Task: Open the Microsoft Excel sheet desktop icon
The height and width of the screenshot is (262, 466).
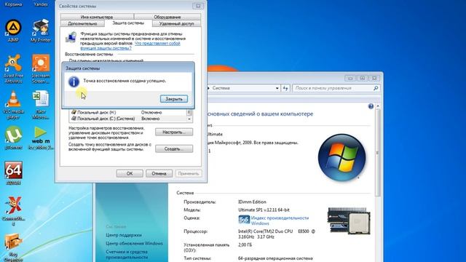Action: point(41,105)
